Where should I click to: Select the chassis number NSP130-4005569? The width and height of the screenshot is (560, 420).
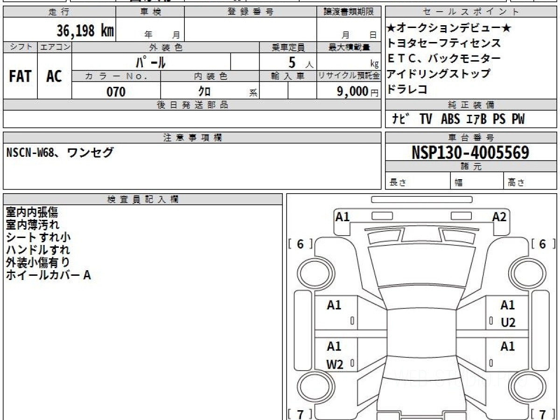[470, 153]
